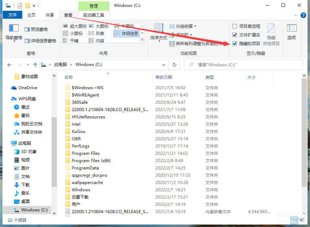Viewport: 310px width, 227px height.
Task: Open the address bar history dropdown
Action: click(164, 65)
